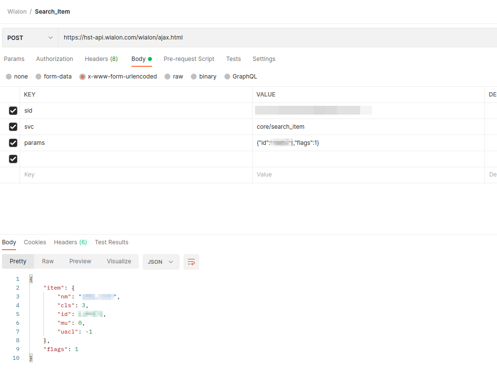Screen dimensions: 497x374
Task: Click the wrap lines icon in response toolbar
Action: [x=191, y=262]
